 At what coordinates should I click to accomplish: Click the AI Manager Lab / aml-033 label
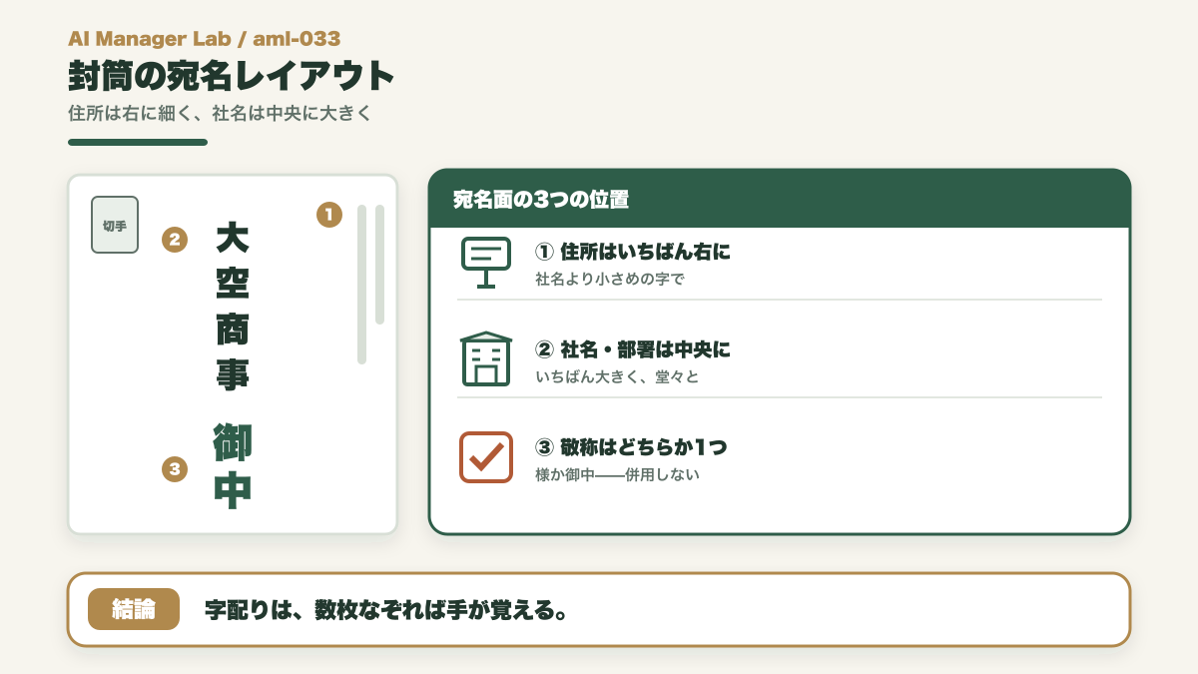tap(205, 39)
